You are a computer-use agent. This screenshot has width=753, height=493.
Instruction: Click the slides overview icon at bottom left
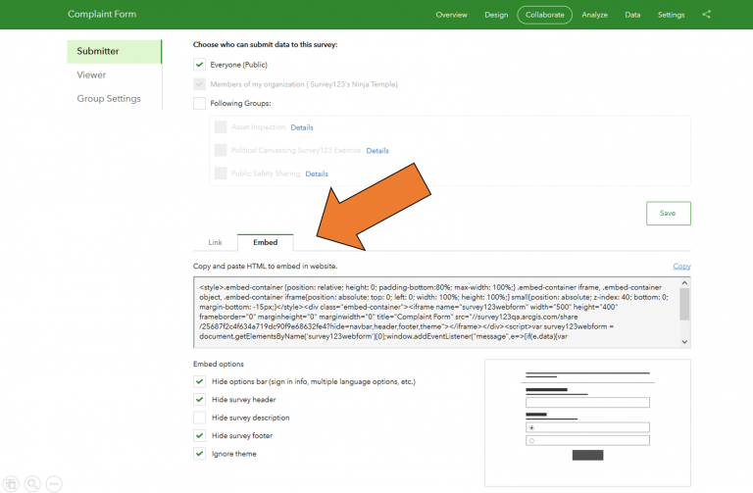click(x=11, y=484)
